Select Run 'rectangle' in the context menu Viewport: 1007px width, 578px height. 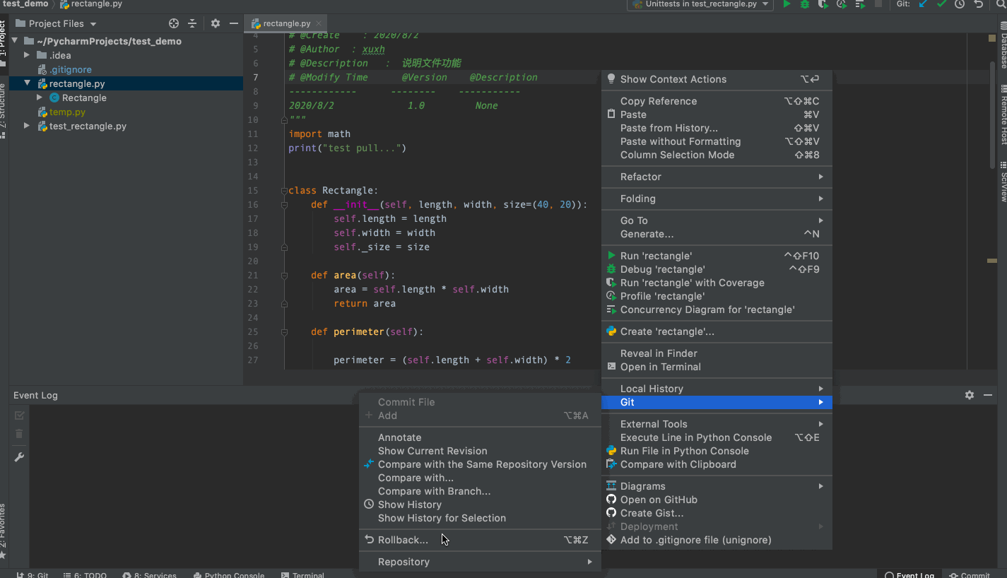tap(717, 256)
